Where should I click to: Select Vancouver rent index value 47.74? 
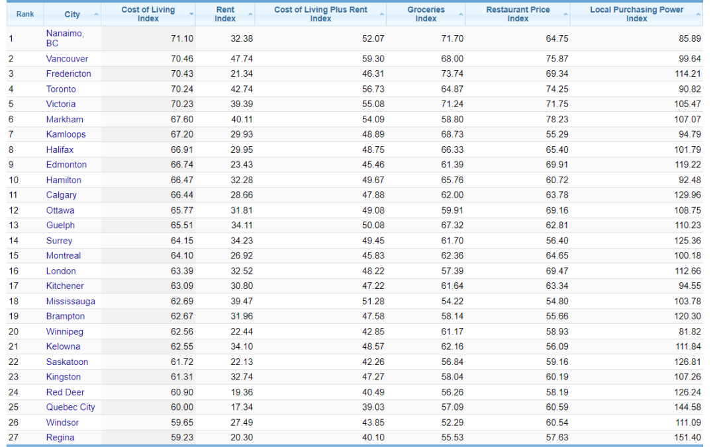pyautogui.click(x=241, y=59)
